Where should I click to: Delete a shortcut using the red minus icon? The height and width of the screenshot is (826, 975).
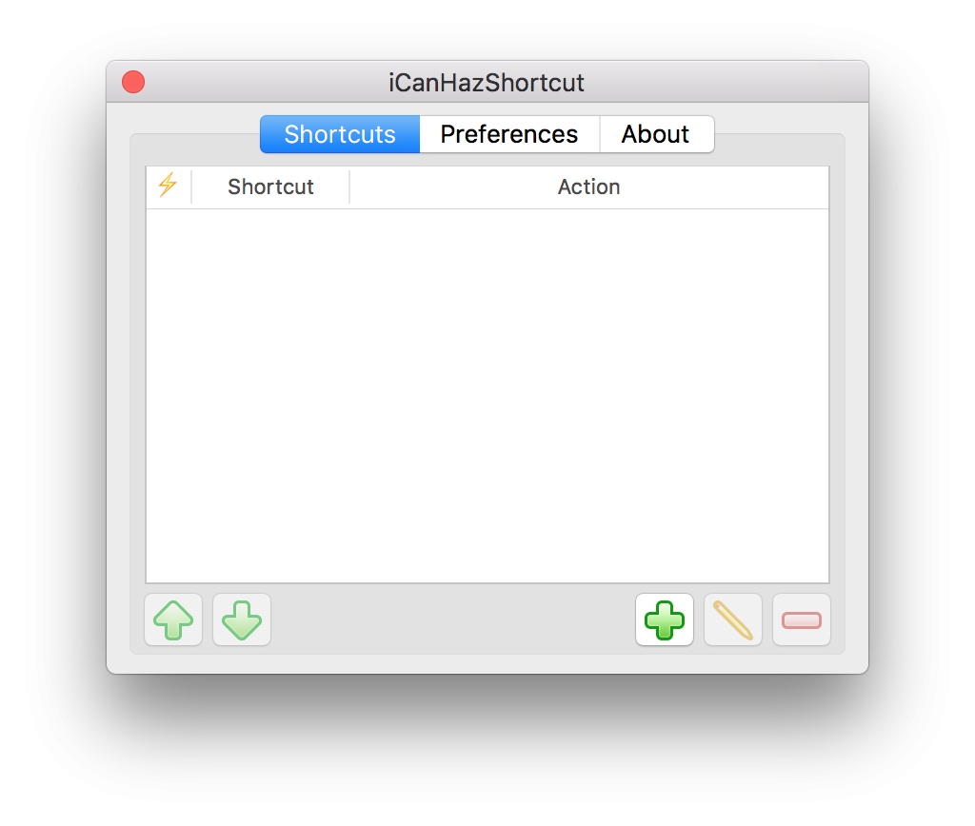[x=801, y=619]
